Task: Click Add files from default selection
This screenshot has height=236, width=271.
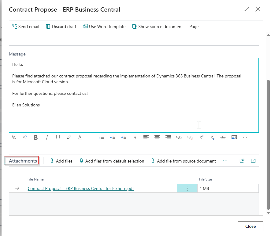Action: pyautogui.click(x=112, y=161)
